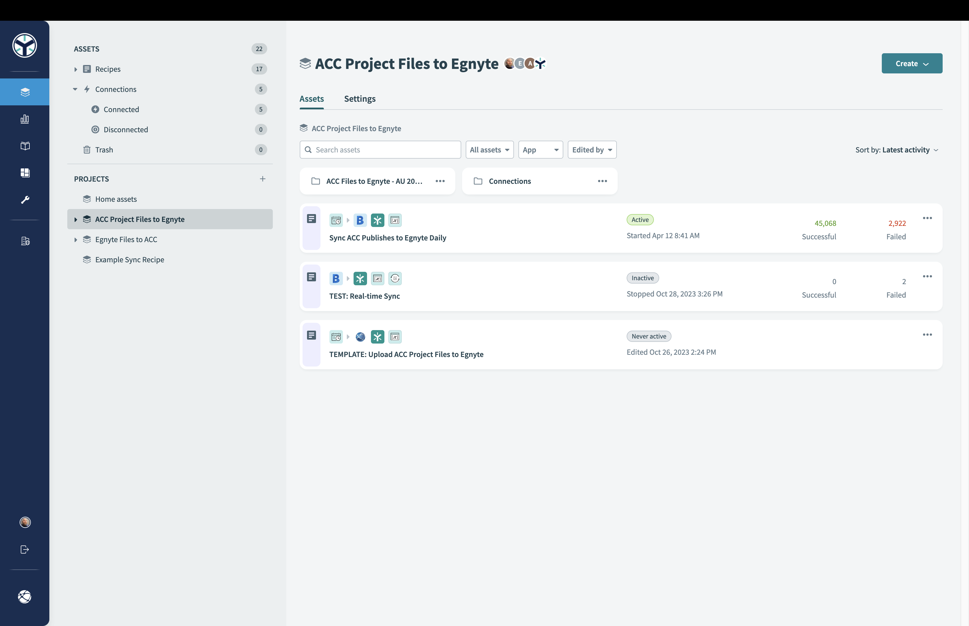Change Sort by Latest activity dropdown
Image resolution: width=969 pixels, height=626 pixels.
coord(897,150)
